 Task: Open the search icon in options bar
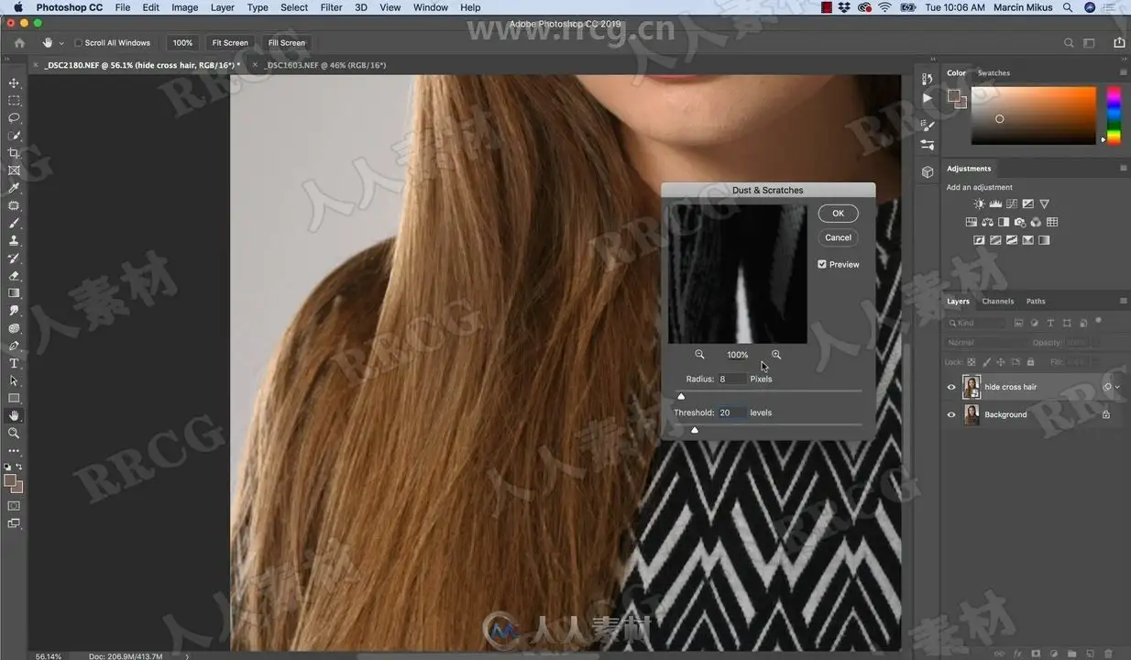coord(1069,43)
